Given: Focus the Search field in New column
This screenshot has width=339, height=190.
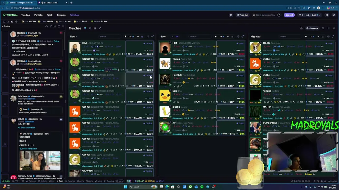Looking at the screenshot, I should point(110,36).
